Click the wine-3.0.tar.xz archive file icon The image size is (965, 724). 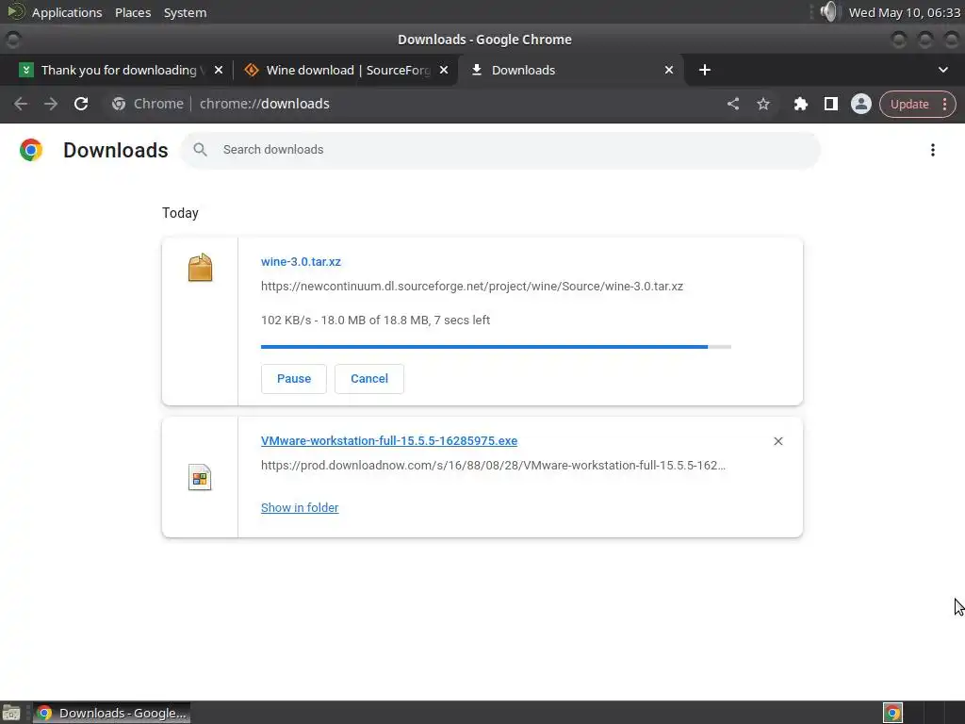coord(200,268)
